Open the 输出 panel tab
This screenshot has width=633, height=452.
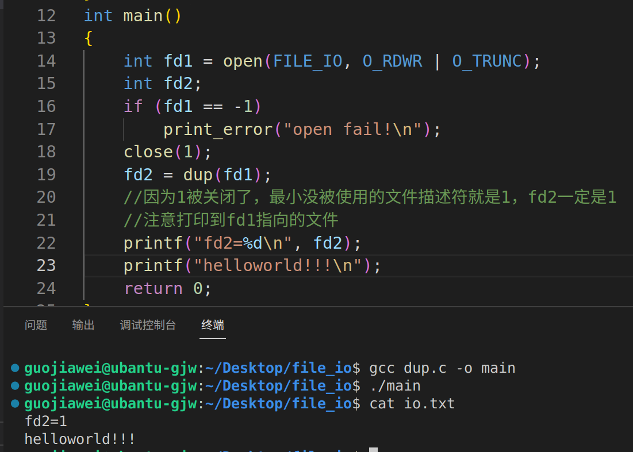pyautogui.click(x=83, y=325)
